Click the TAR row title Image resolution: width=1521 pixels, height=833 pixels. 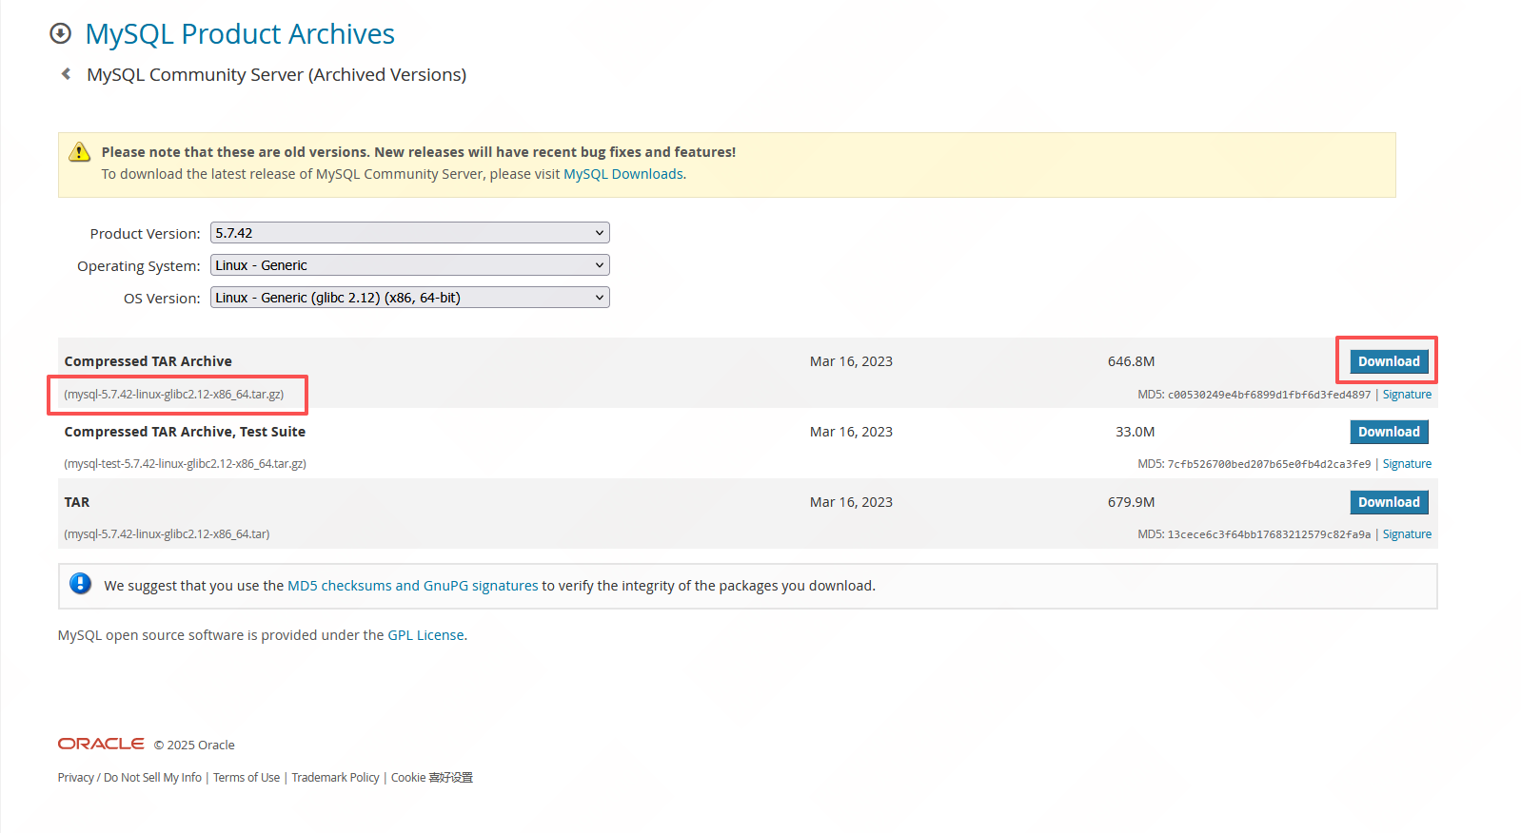77,502
